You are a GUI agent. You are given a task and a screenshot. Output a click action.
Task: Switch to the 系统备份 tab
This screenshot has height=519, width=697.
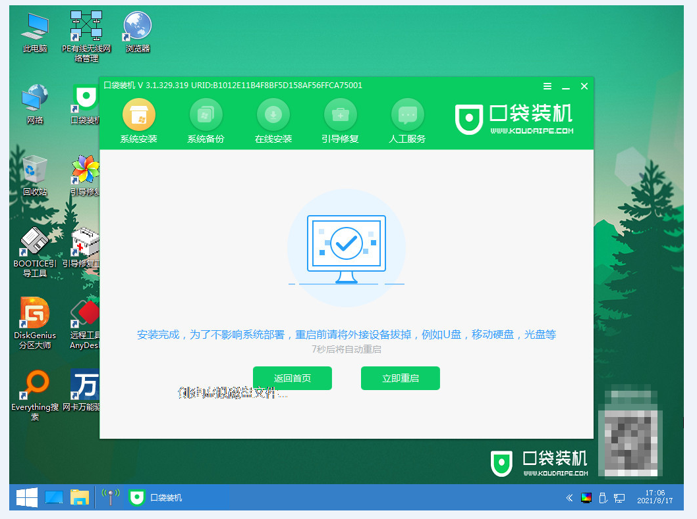click(206, 120)
